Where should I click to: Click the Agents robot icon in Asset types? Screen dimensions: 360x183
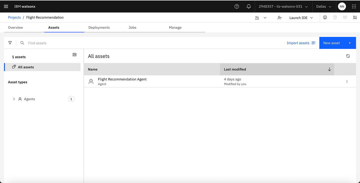click(20, 99)
